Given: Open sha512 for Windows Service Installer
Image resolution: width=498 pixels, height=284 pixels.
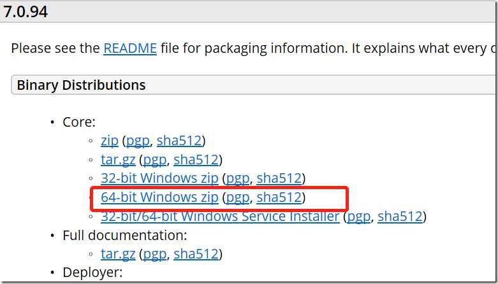Looking at the screenshot, I should (x=400, y=217).
